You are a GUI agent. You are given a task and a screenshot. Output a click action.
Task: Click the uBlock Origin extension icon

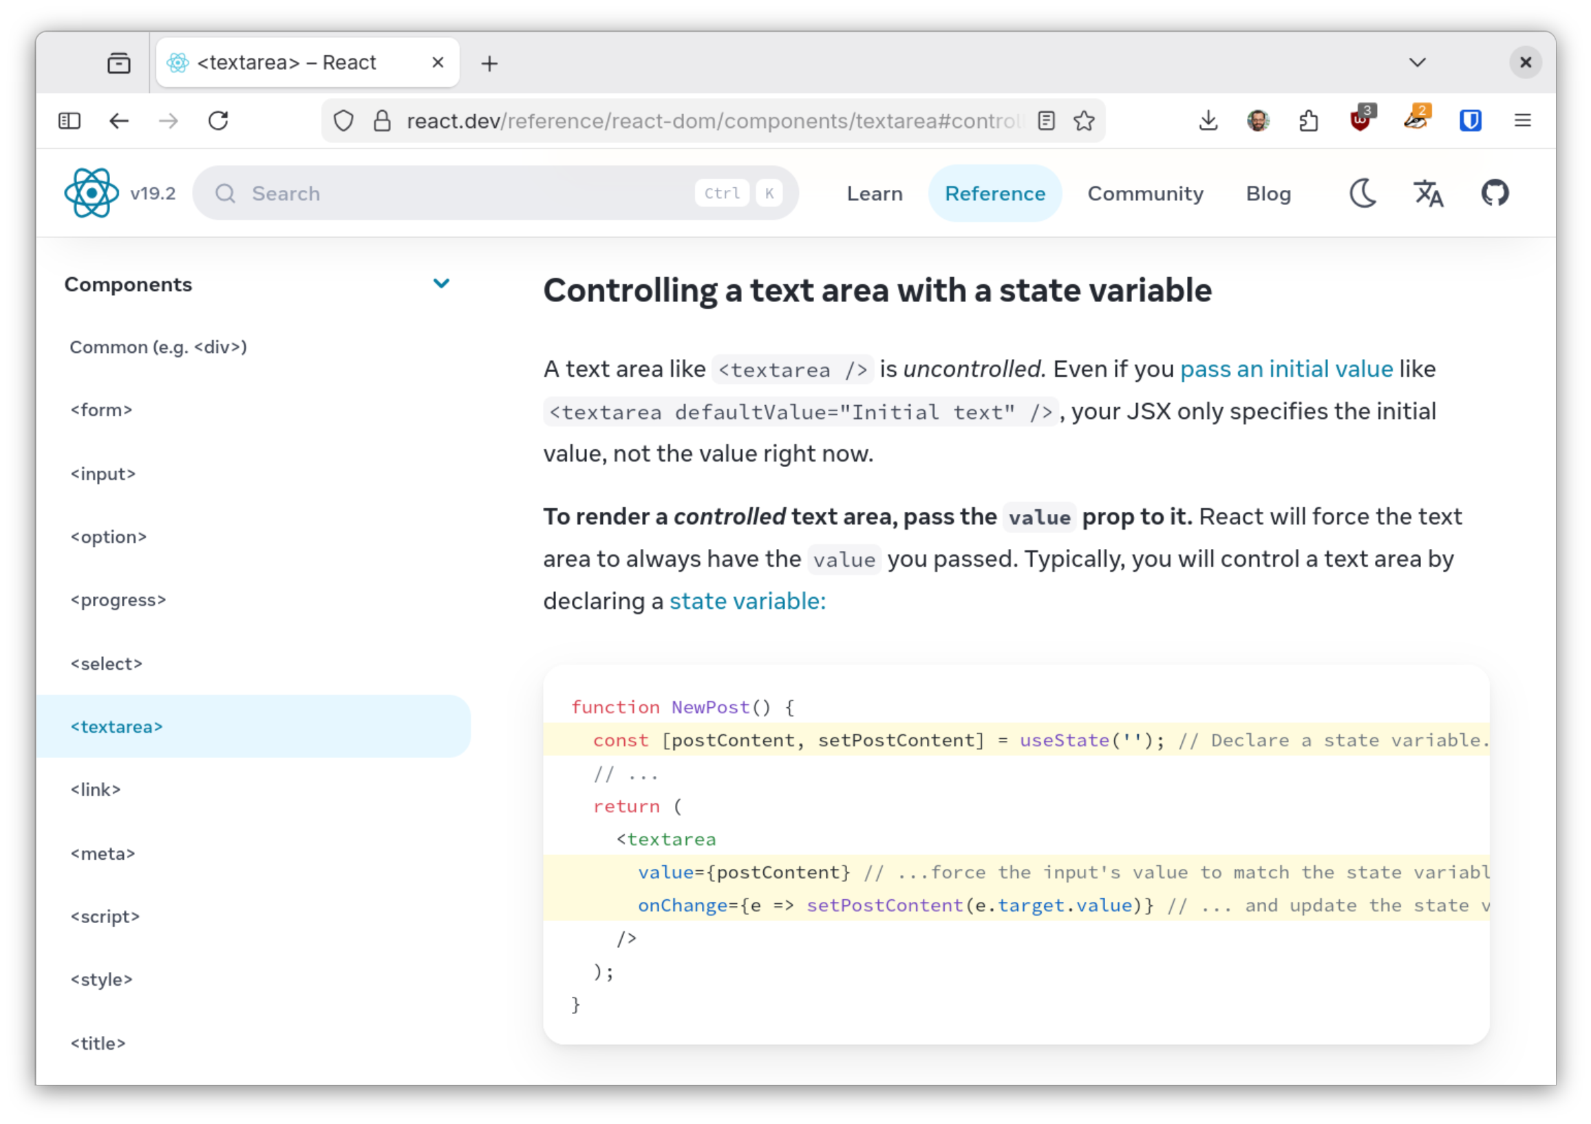click(1360, 121)
